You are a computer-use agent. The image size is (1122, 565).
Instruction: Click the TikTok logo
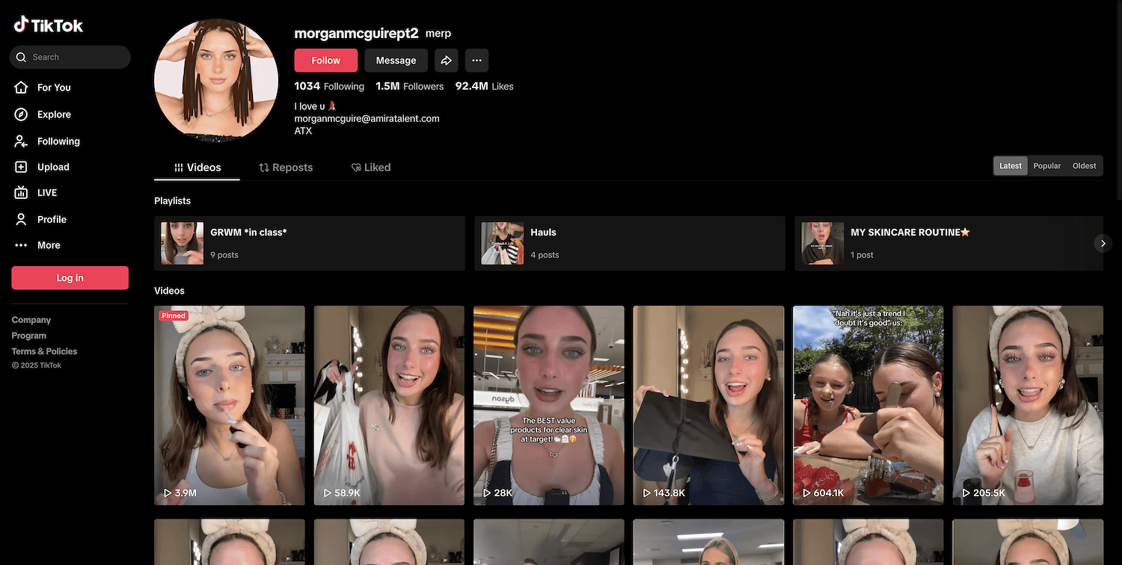49,25
